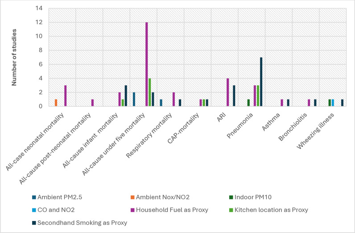Select the purple bar for post-neonatal mortality
Screen dimensions: 355x233
pos(92,103)
